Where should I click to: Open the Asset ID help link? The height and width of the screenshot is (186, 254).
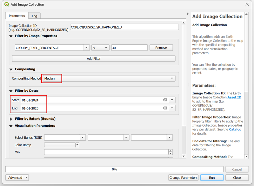click(234, 97)
